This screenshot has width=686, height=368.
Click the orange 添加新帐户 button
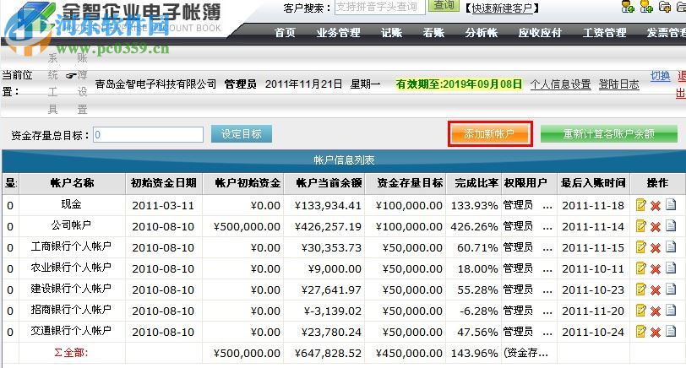coord(489,133)
